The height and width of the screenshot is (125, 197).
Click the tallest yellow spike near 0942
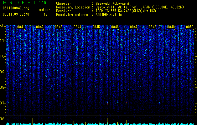tap(33, 121)
